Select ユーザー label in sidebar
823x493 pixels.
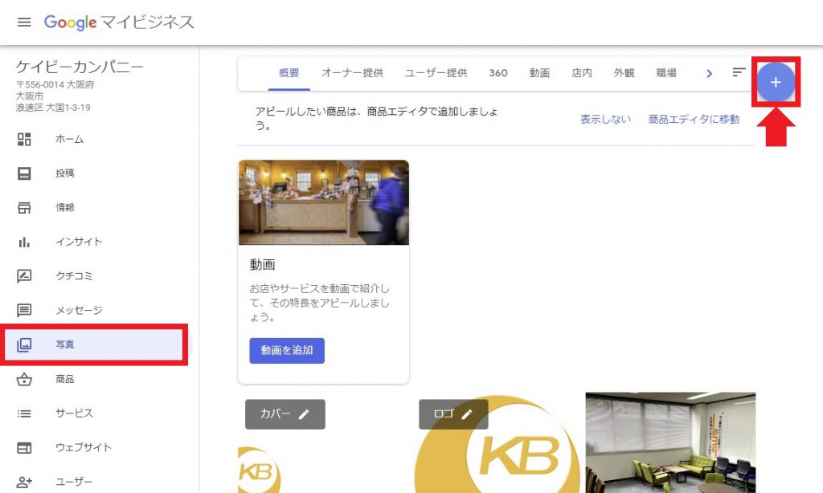point(74,482)
